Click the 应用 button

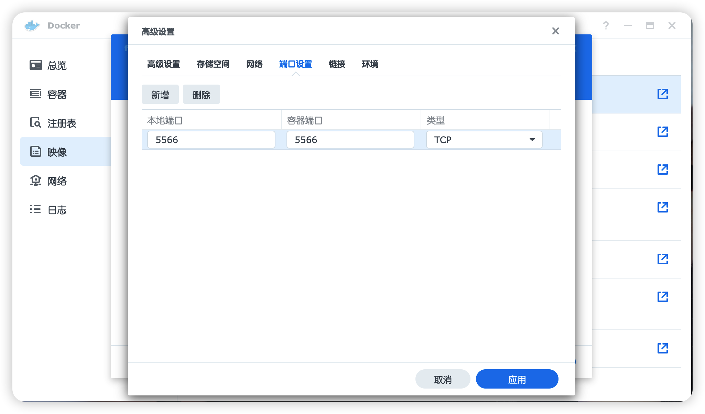coord(517,379)
